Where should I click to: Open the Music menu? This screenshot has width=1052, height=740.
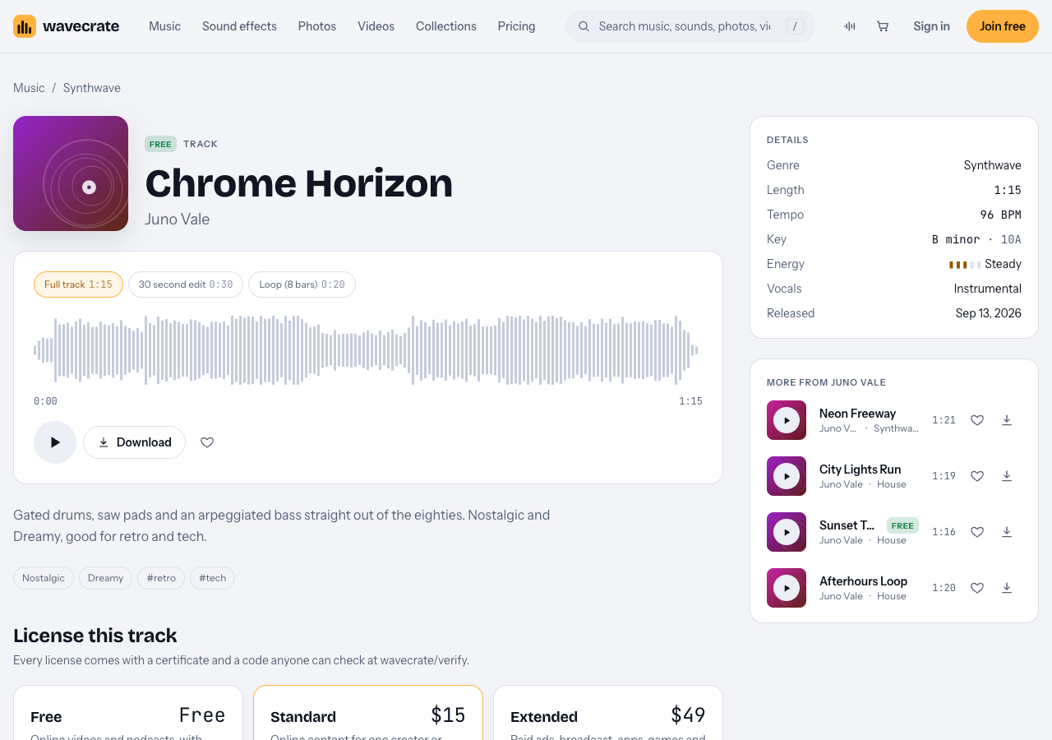164,26
